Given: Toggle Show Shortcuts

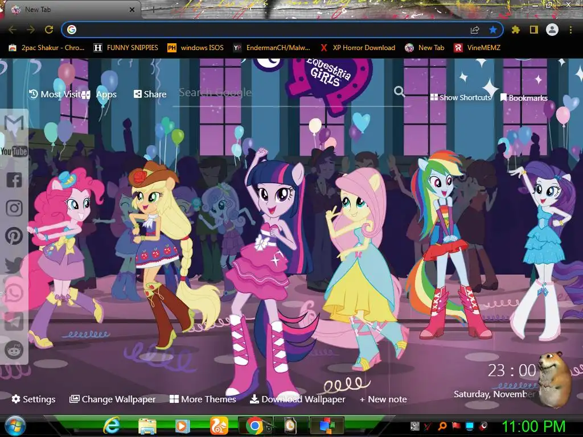Looking at the screenshot, I should tap(460, 97).
